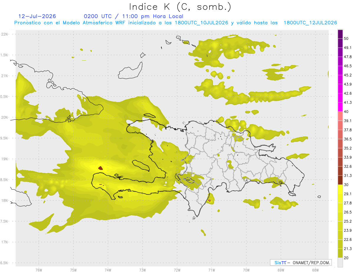The image size is (354, 274).
Task: Select the salmon colorbar segment below 40
Action: [340, 116]
